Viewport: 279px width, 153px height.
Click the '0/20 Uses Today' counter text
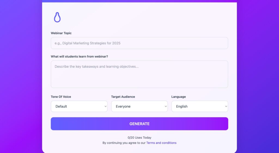139,138
